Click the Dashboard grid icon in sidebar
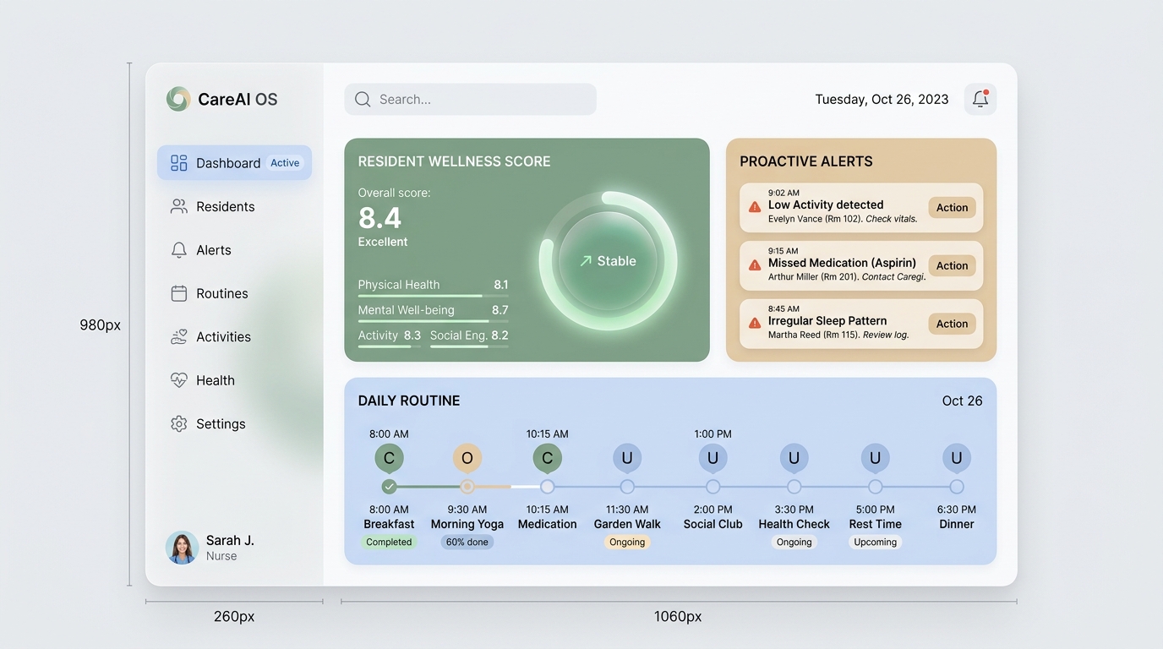1163x649 pixels. [x=178, y=163]
